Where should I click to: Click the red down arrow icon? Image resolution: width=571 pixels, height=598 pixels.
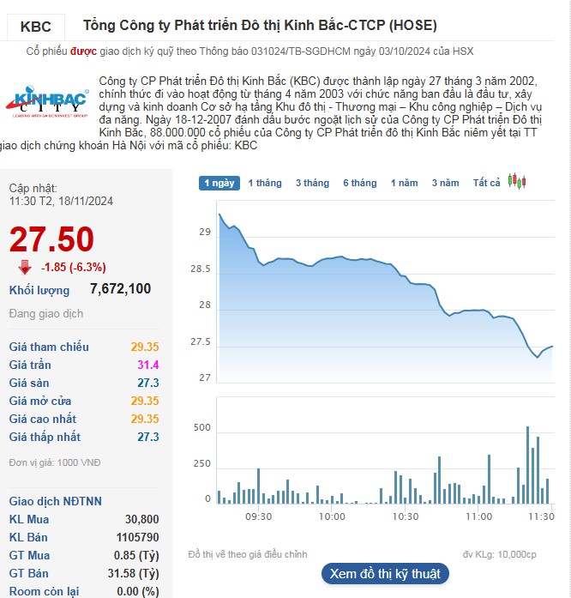click(x=24, y=267)
